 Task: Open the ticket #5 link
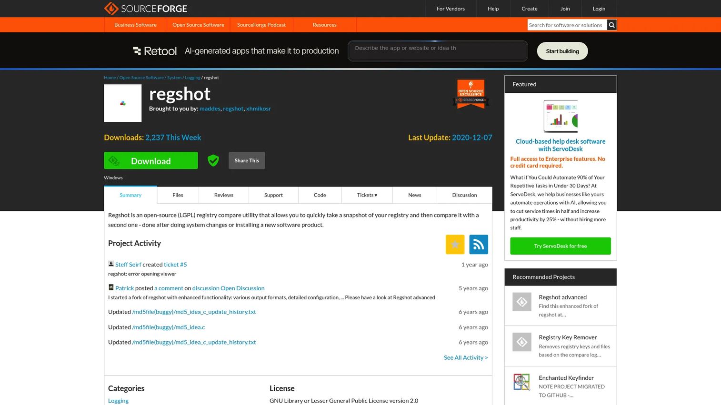(175, 265)
